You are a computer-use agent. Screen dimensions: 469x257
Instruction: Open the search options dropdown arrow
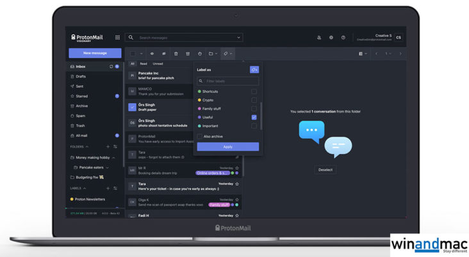click(239, 38)
